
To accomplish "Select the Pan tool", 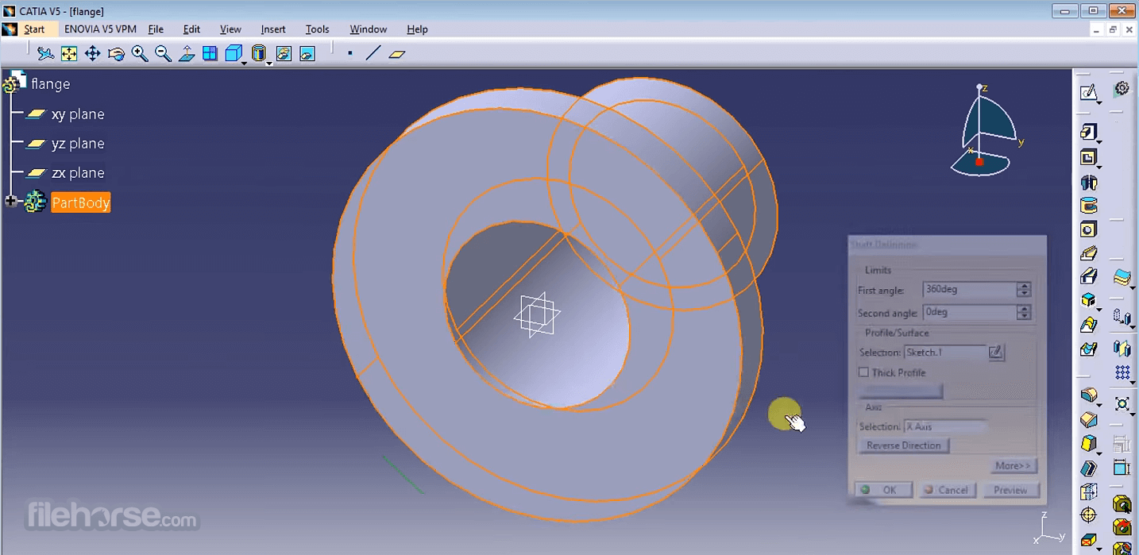I will pyautogui.click(x=92, y=53).
